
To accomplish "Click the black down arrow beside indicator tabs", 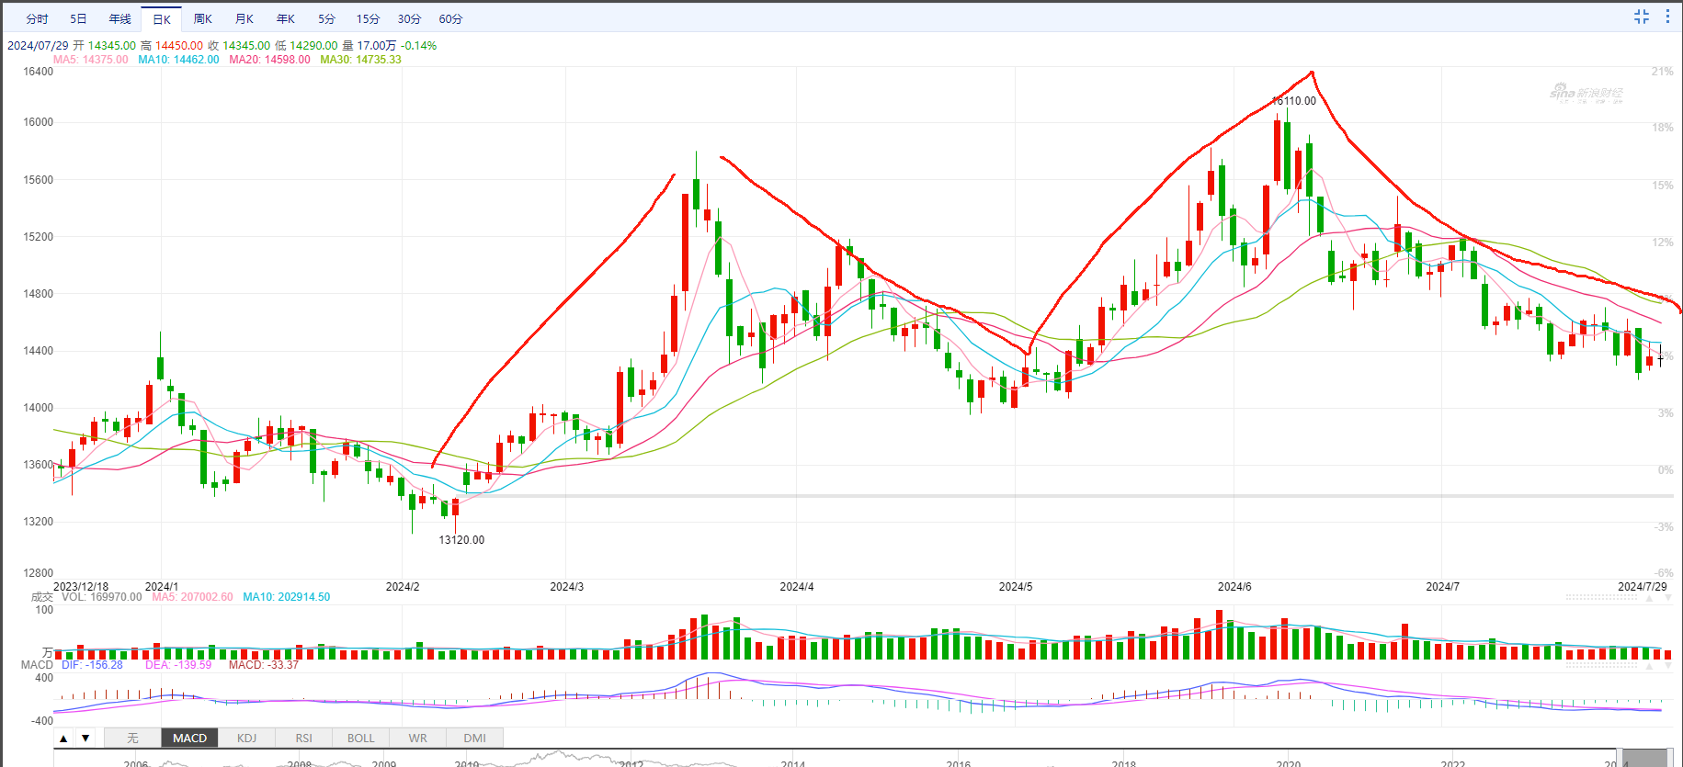I will coord(85,739).
